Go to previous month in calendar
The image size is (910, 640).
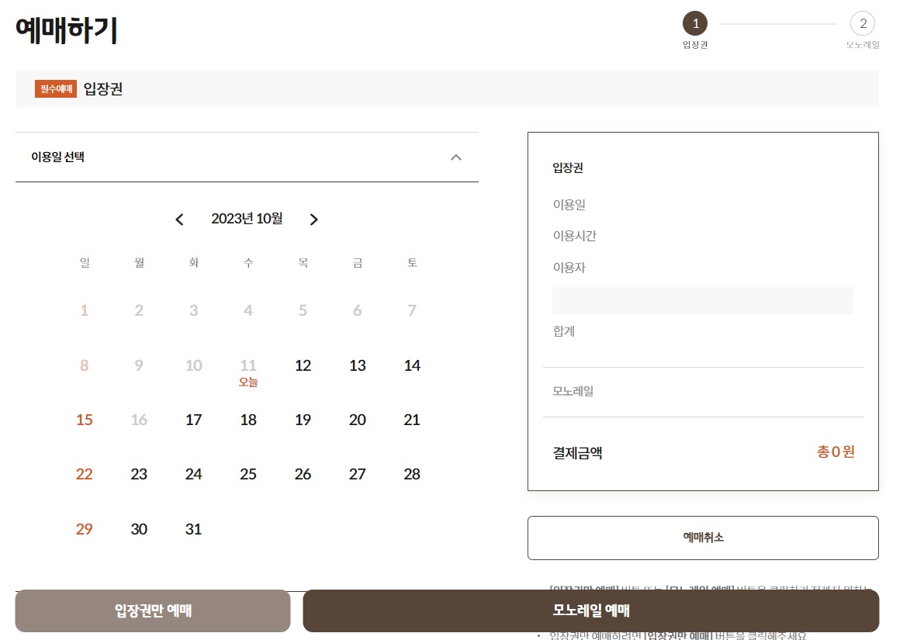tap(179, 220)
